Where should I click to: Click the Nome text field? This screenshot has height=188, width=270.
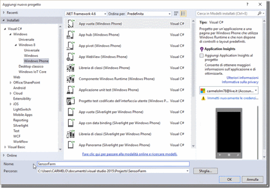tap(113, 164)
